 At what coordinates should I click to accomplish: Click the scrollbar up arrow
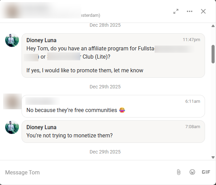213,26
